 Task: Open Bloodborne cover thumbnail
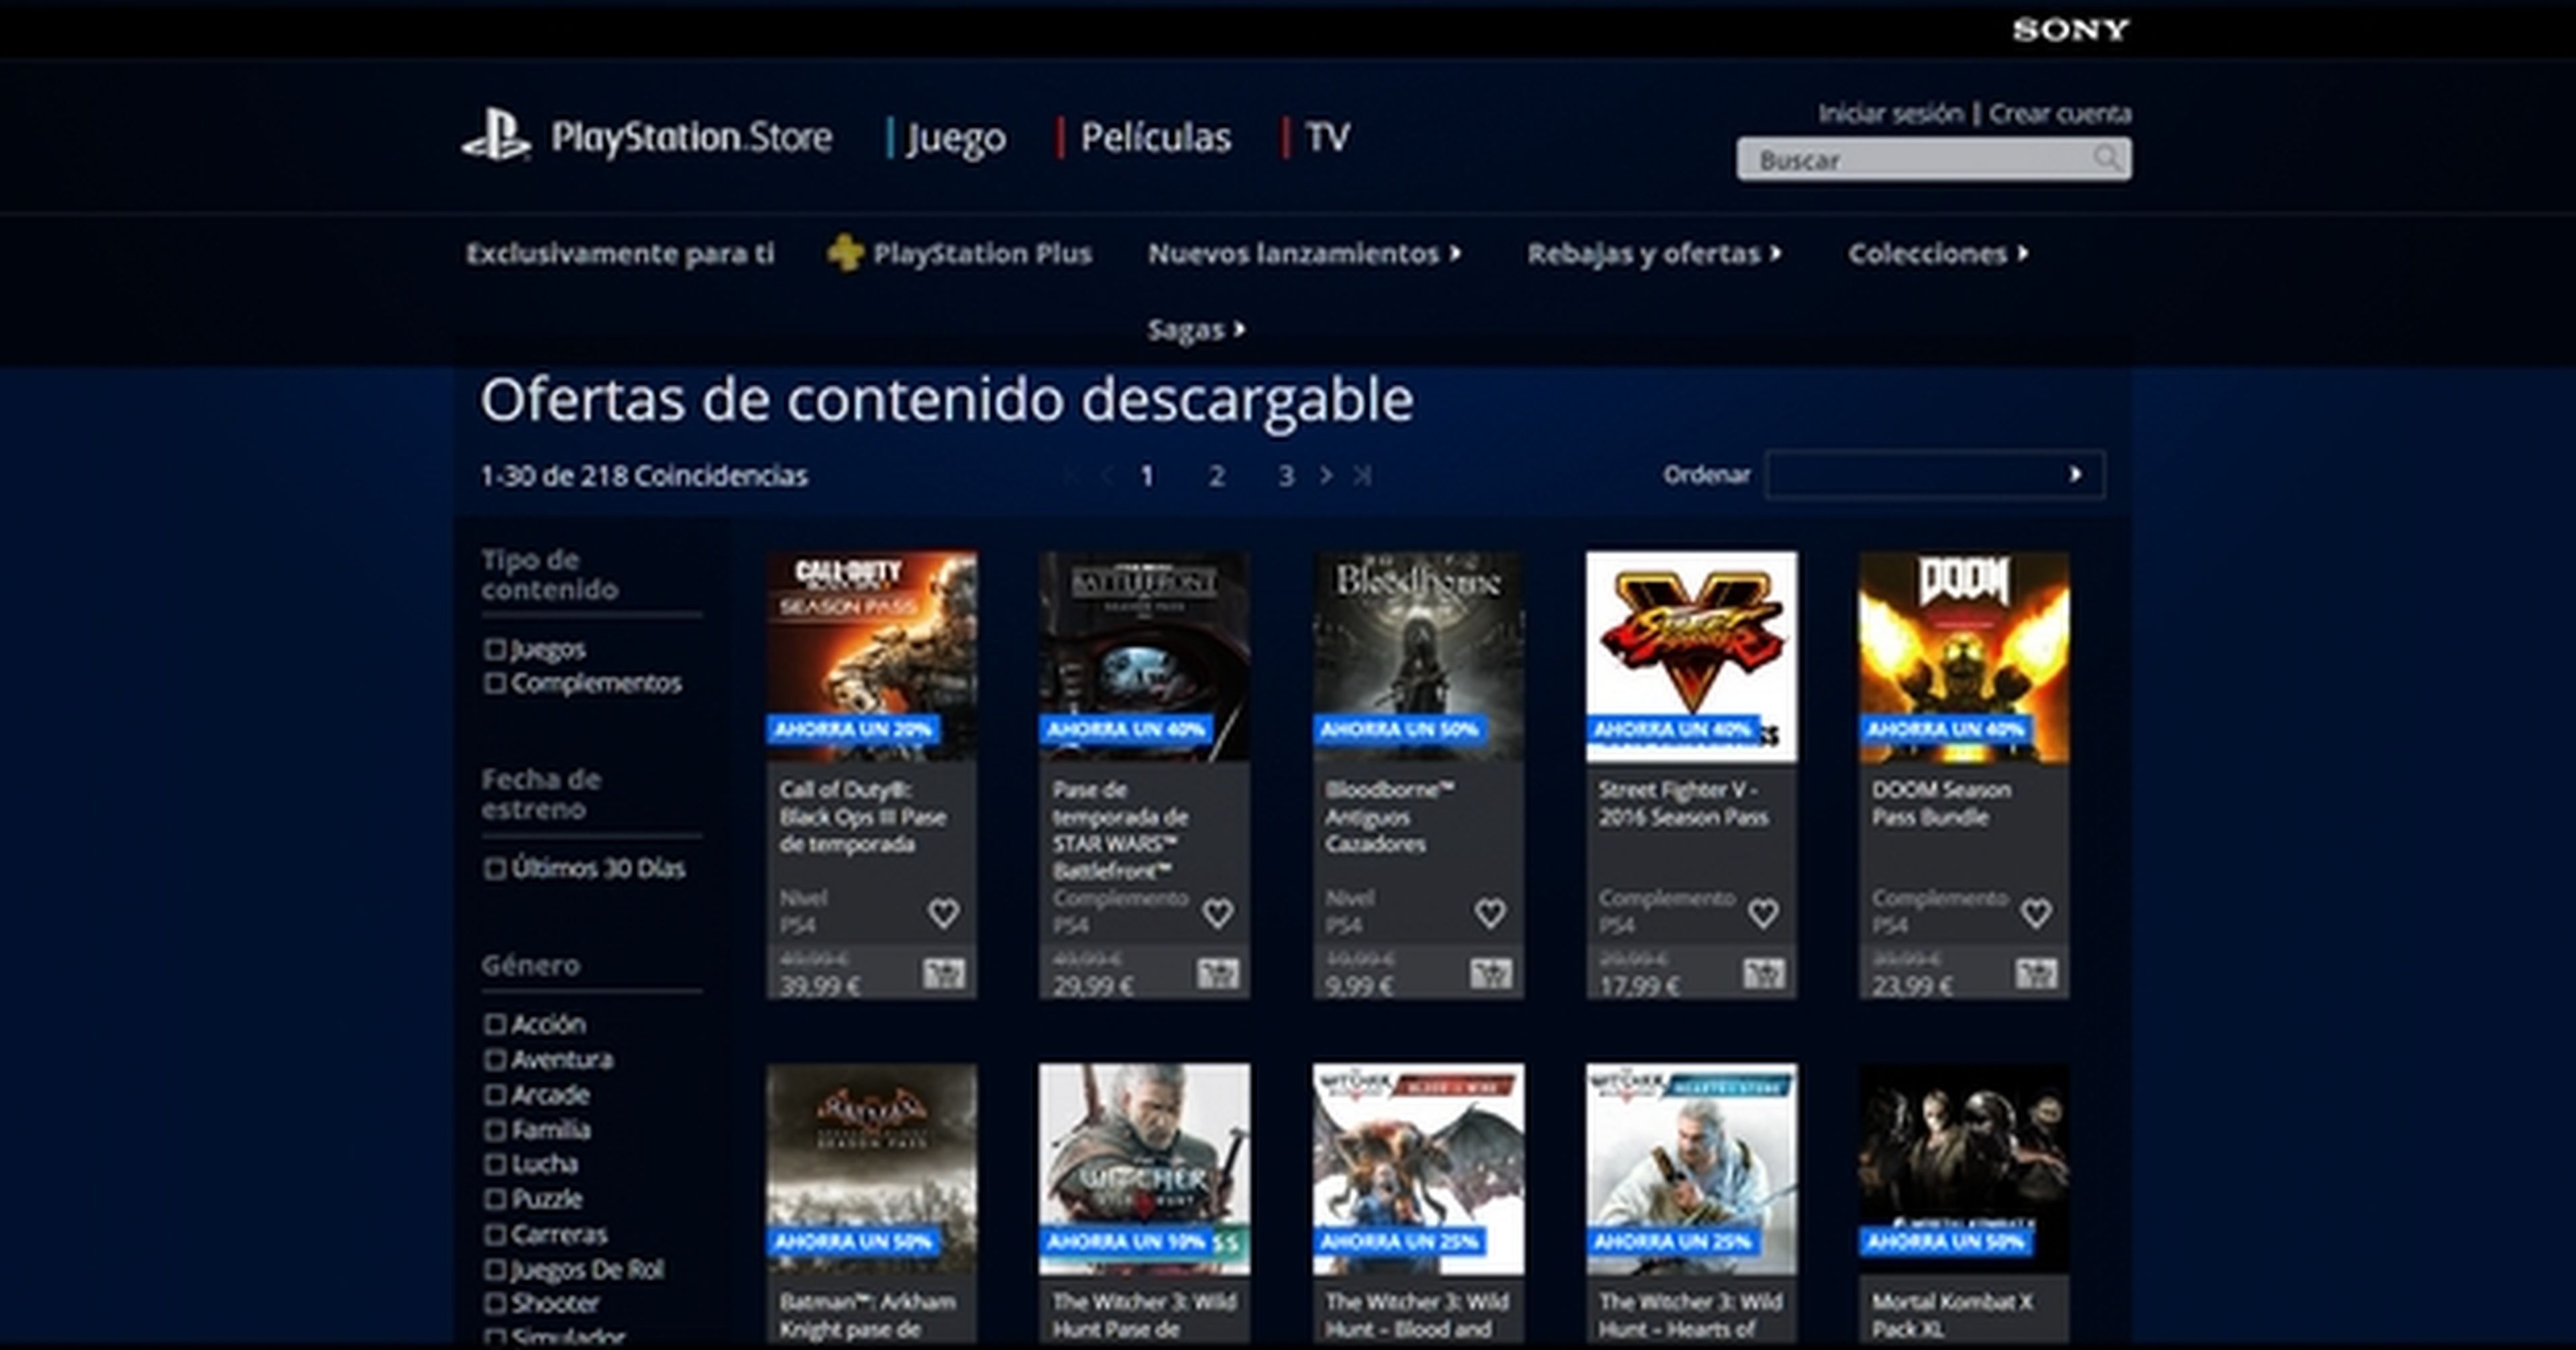coord(1418,656)
